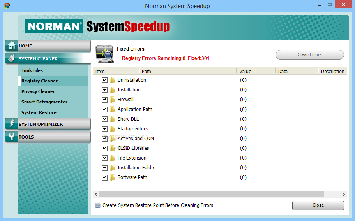Expand the SYSTEM OPTIMIZER section
This screenshot has height=221, width=355.
[48, 124]
